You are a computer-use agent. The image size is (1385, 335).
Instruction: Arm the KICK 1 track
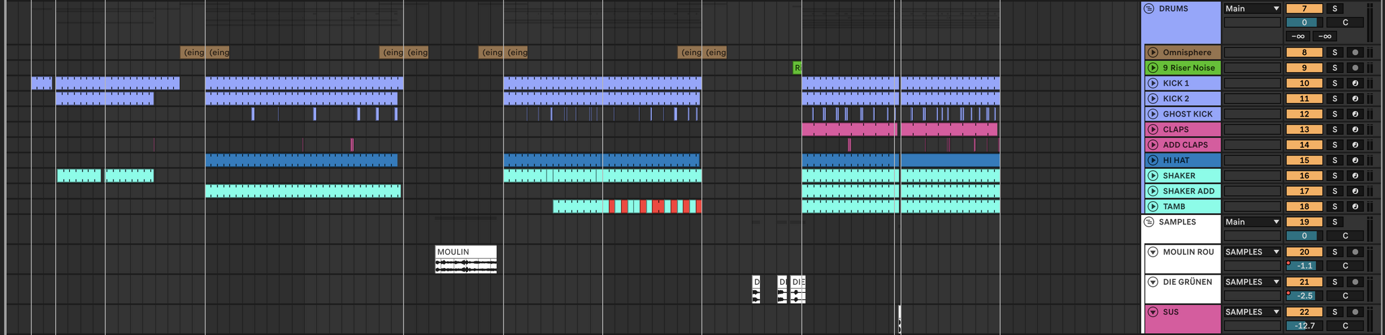click(1355, 83)
